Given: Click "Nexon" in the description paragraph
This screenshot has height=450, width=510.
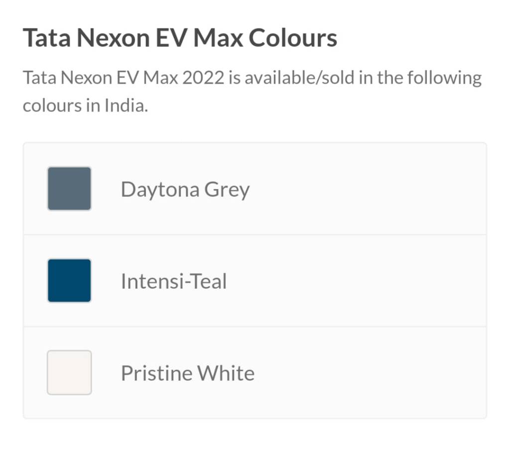Looking at the screenshot, I should click(86, 78).
